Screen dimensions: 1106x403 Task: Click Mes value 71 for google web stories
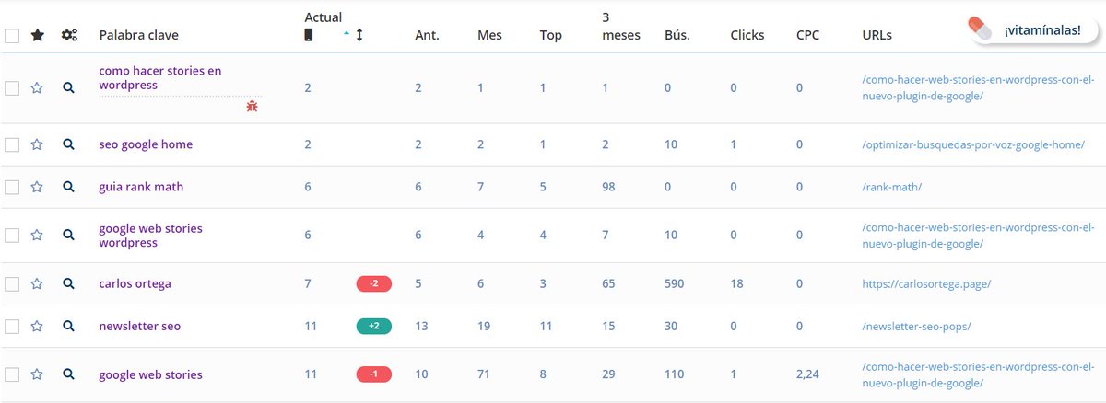pyautogui.click(x=484, y=374)
